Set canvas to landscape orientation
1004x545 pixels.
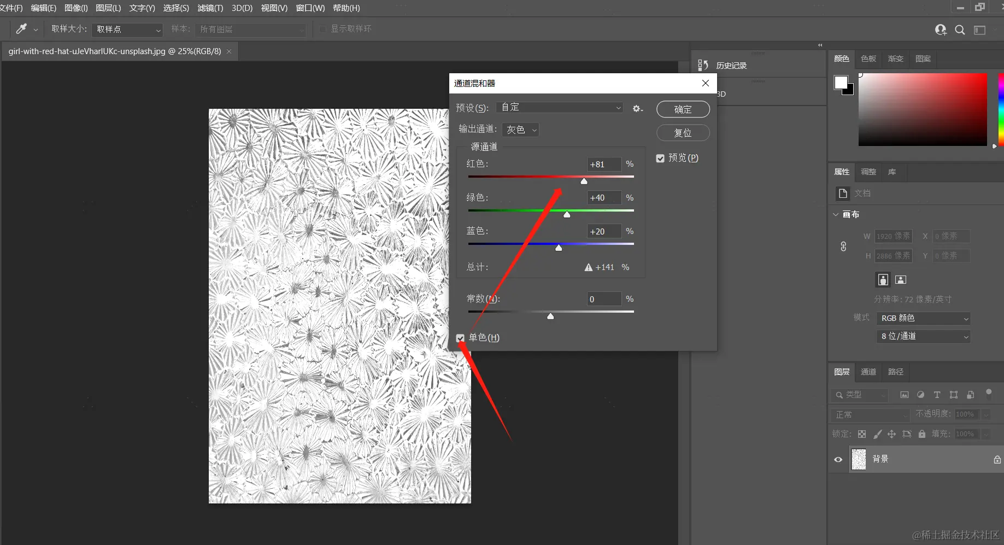[901, 280]
